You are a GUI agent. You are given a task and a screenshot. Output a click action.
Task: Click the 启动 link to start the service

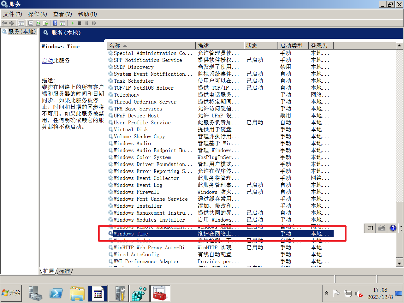click(47, 61)
